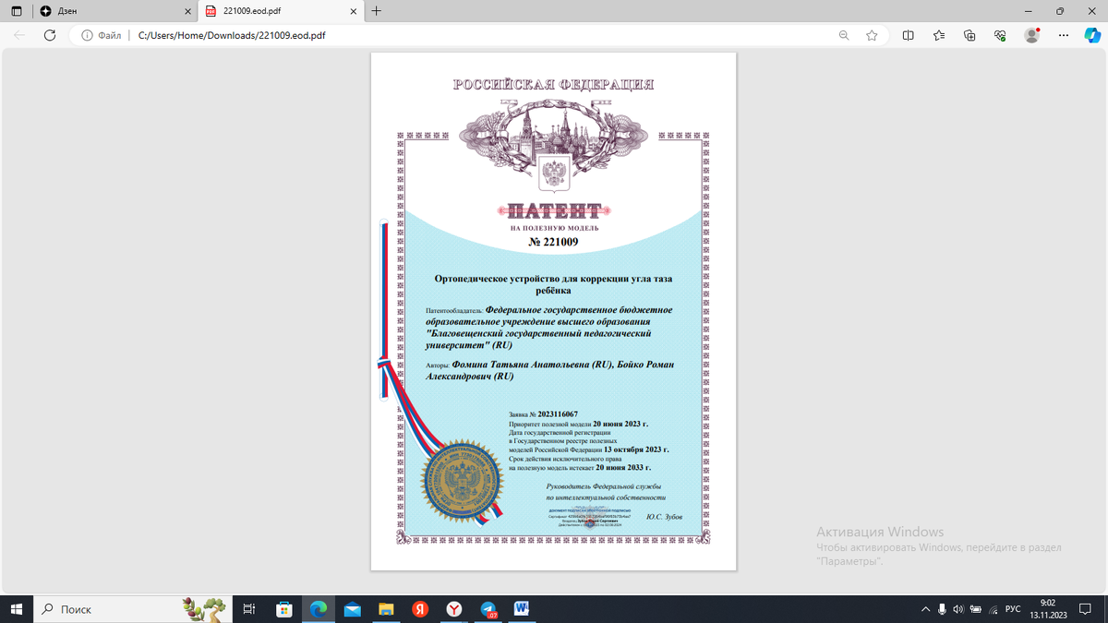
Task: Open Telegram from taskbar
Action: (x=488, y=609)
